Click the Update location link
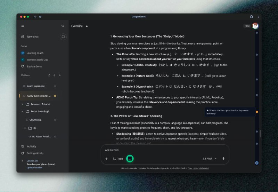The width and height of the screenshot is (278, 192). coord(34,168)
